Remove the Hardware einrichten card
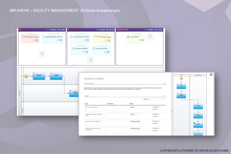Viewport: 231px width, 154px height. [x=87, y=52]
